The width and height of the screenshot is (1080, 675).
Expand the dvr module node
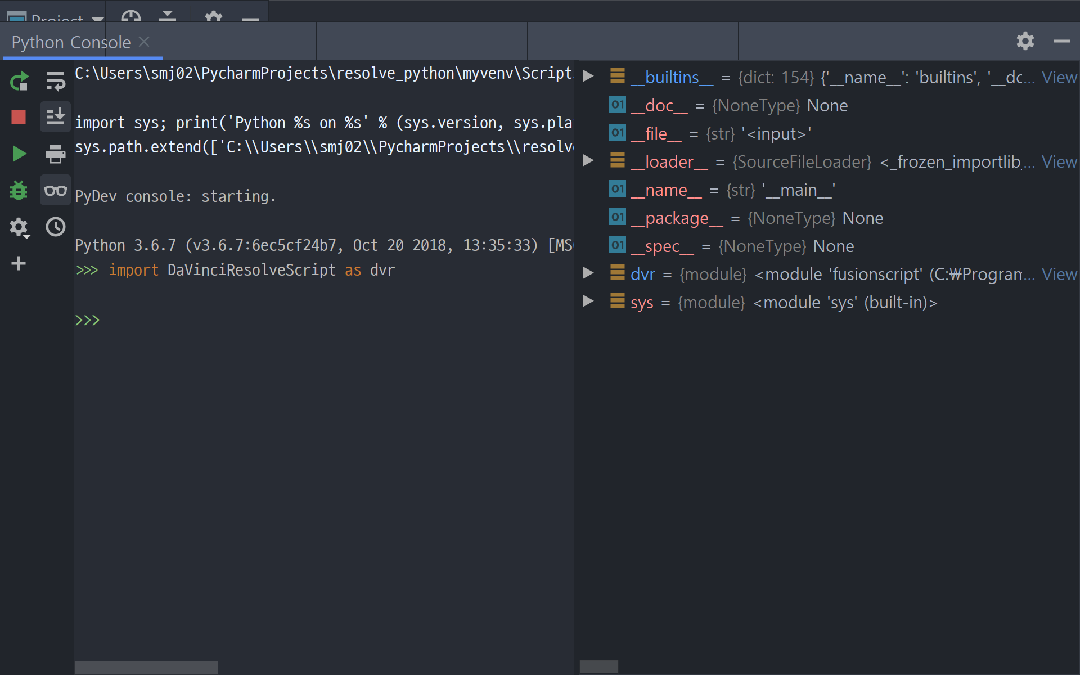(x=588, y=273)
